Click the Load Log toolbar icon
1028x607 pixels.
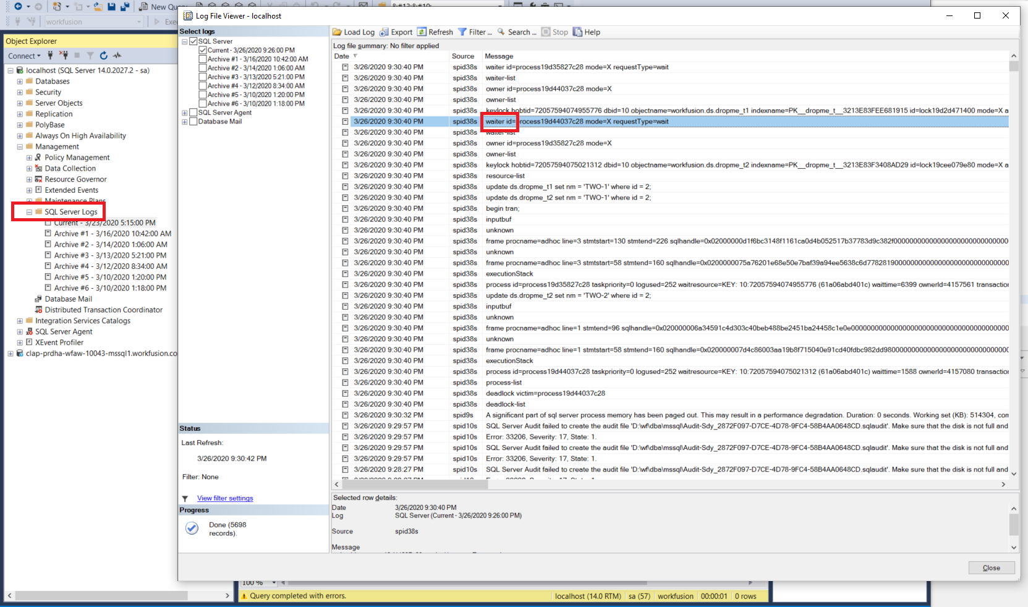click(337, 32)
